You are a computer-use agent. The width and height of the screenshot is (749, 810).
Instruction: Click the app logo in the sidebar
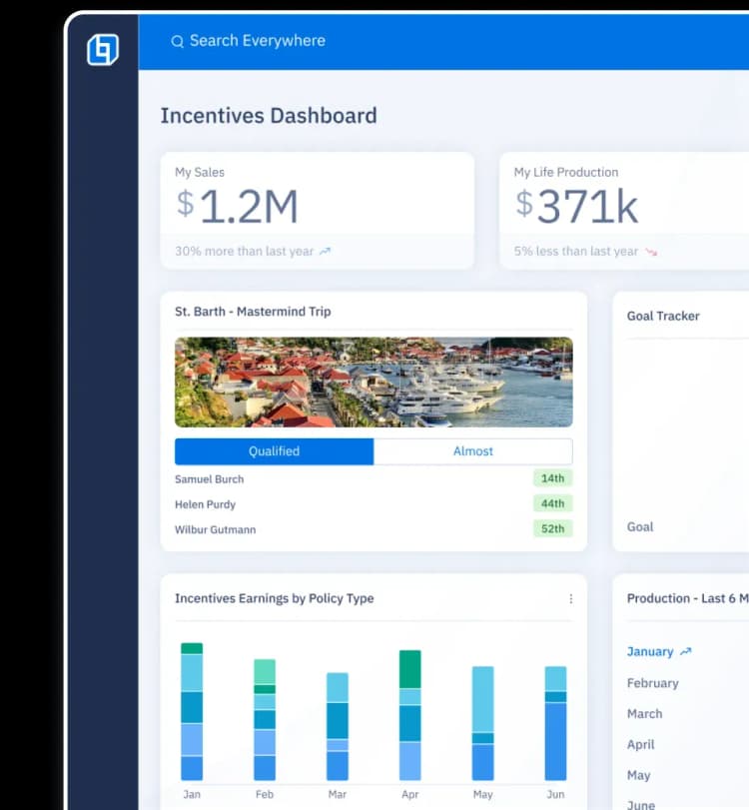tap(103, 49)
